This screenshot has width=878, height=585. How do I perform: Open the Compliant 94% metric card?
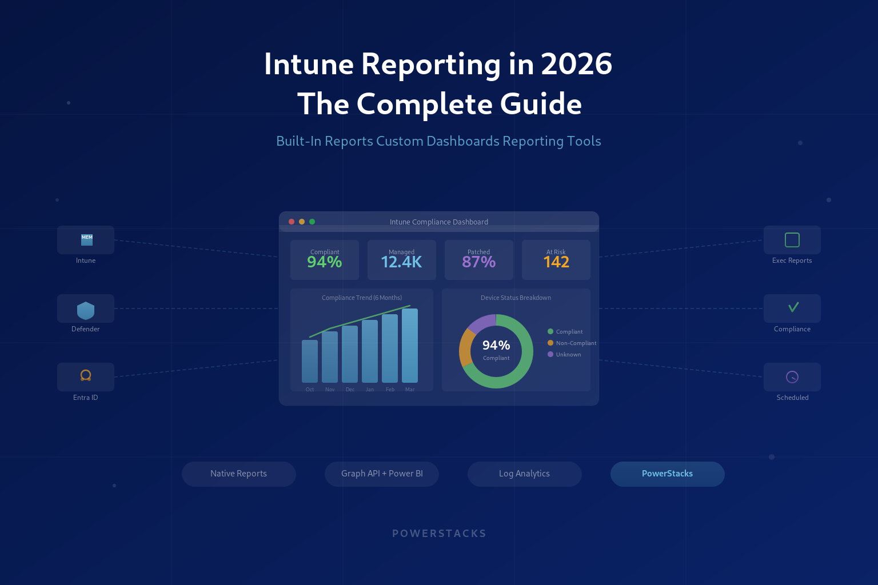click(x=324, y=260)
